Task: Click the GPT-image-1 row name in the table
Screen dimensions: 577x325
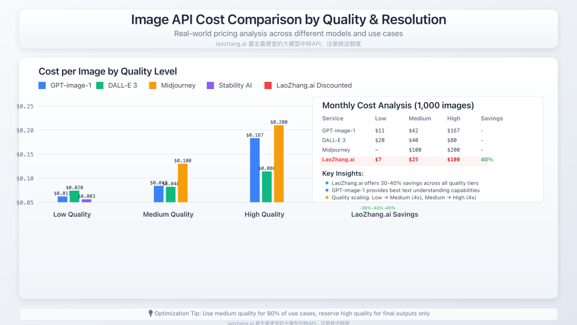Action: (x=339, y=130)
